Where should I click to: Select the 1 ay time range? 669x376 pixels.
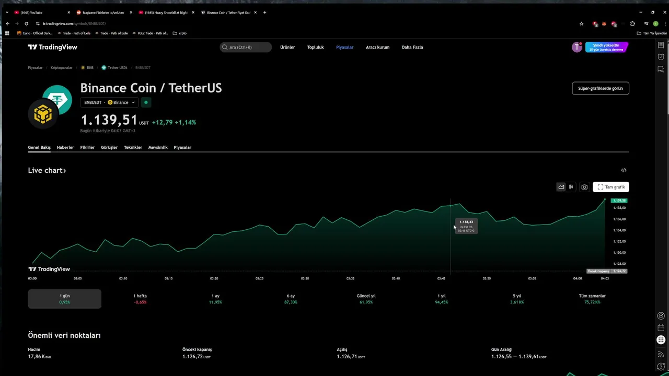(215, 299)
